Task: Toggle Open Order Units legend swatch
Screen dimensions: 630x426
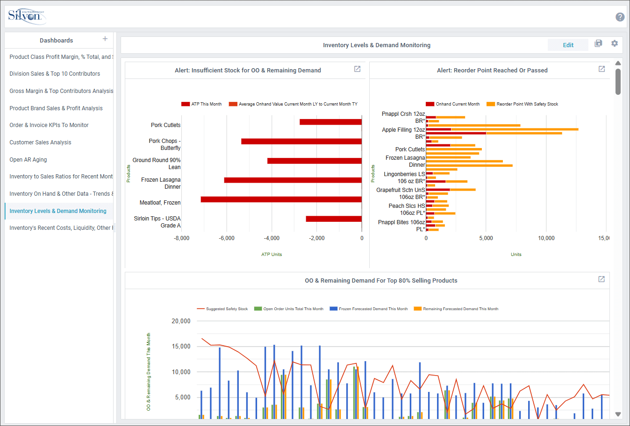Action: [258, 309]
